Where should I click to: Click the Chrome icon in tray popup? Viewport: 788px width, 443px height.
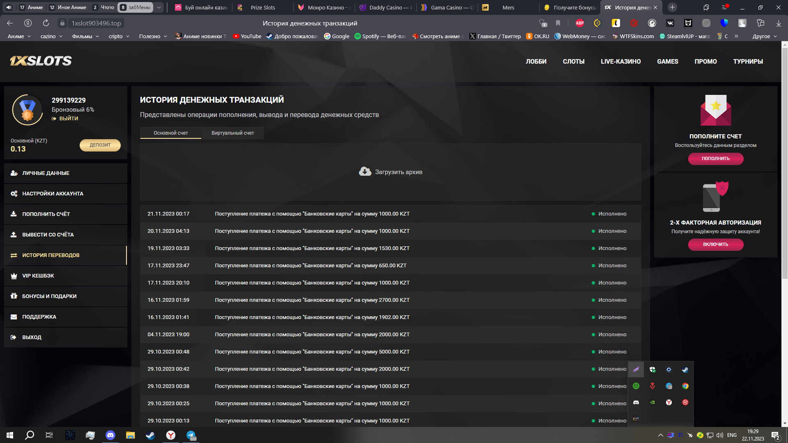point(685,386)
